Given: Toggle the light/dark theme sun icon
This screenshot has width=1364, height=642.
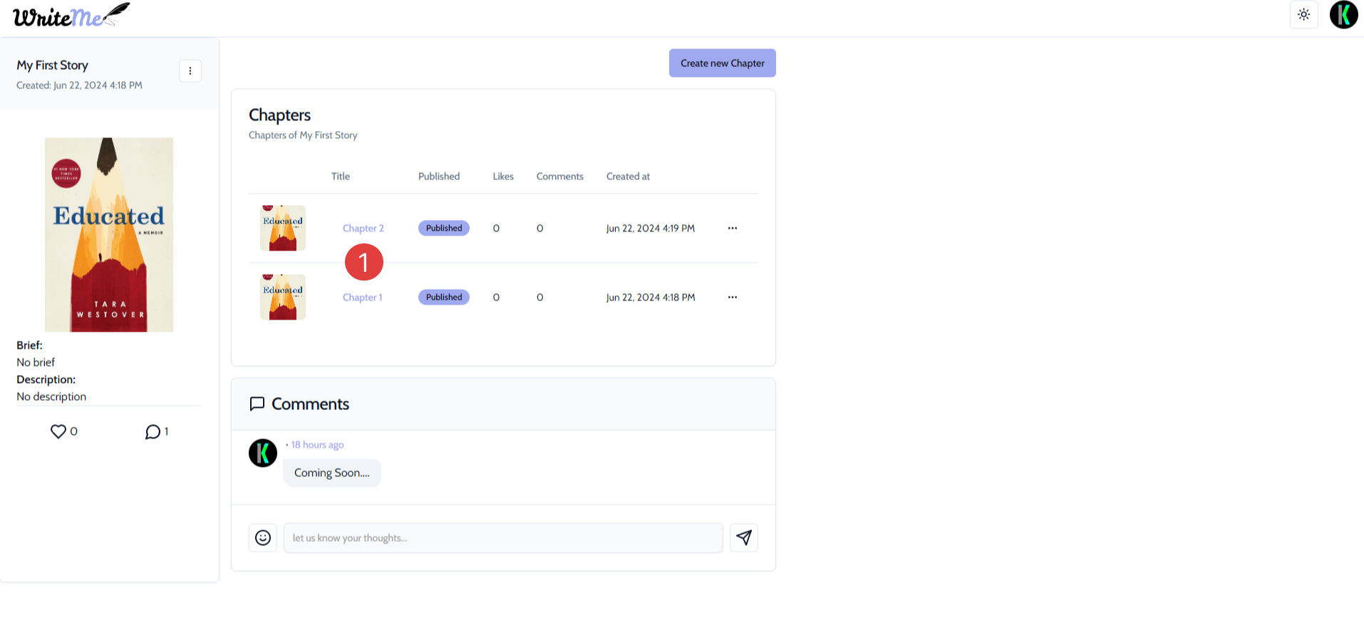Looking at the screenshot, I should (1303, 15).
